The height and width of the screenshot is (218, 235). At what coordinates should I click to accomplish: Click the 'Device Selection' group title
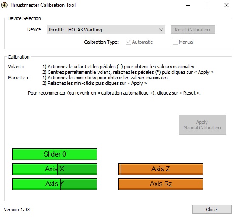click(24, 18)
